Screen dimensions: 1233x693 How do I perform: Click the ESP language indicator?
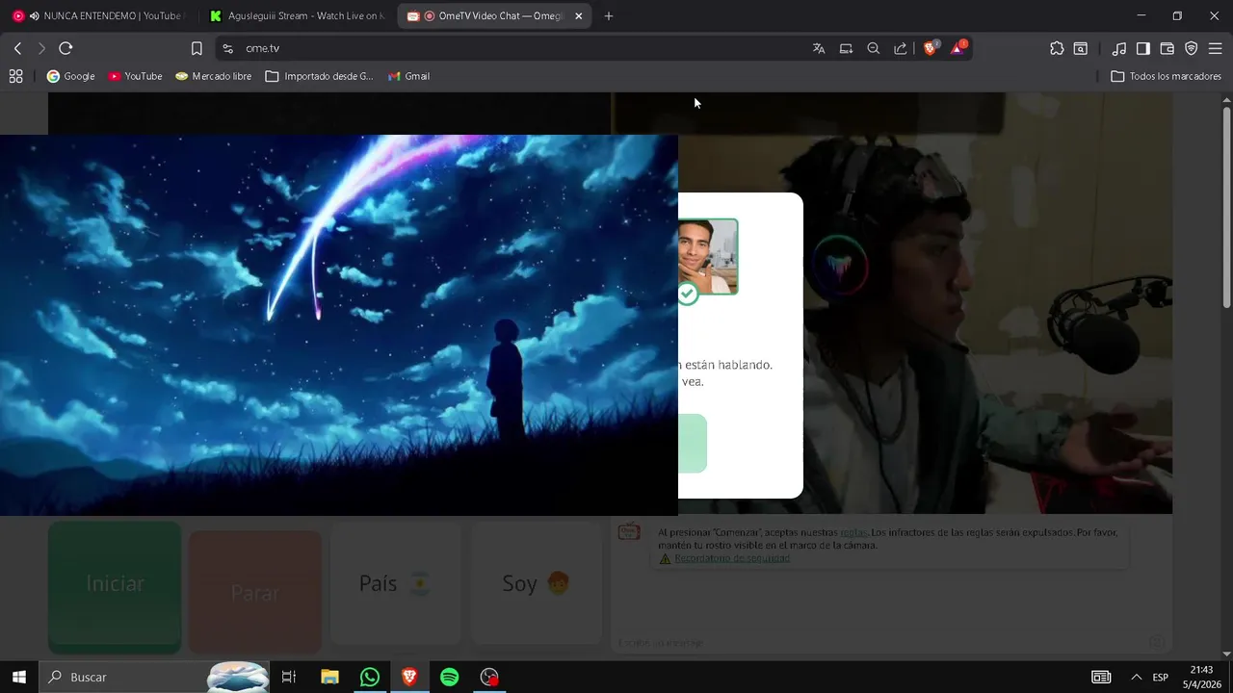(x=1161, y=677)
